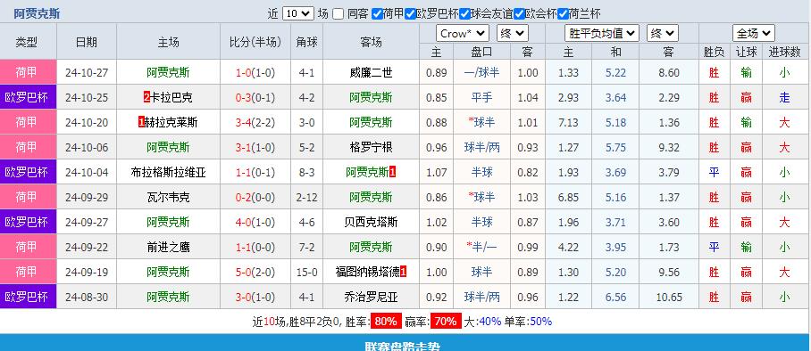Click the 半/一 handicap on the 24-09-22 row
Screen dimensions: 811x351
pos(482,248)
